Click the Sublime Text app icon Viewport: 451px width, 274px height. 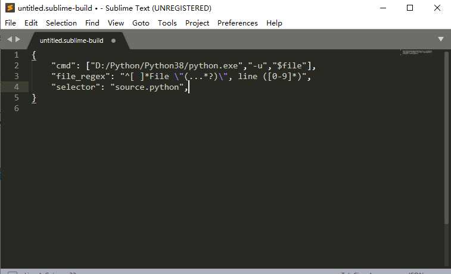click(10, 8)
